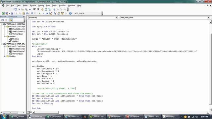Open Camtasia Studio from the taskbar
The image size is (212, 119).
point(97,117)
